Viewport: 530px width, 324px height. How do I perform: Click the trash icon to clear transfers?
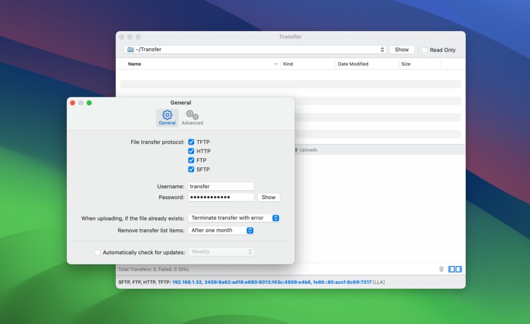[x=441, y=269]
